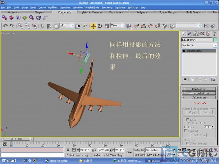Click the Pin Stack icon
This screenshot has width=219, height=164.
click(x=185, y=79)
